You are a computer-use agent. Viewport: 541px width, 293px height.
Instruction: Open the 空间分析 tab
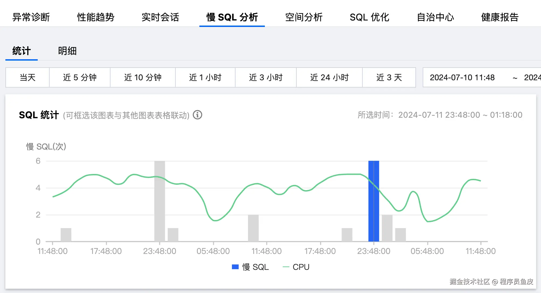[x=304, y=17]
